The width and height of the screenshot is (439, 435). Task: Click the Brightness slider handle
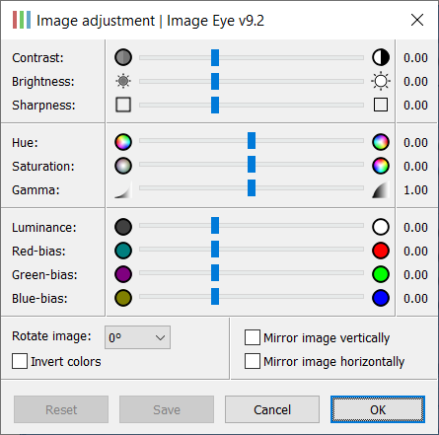pos(215,81)
